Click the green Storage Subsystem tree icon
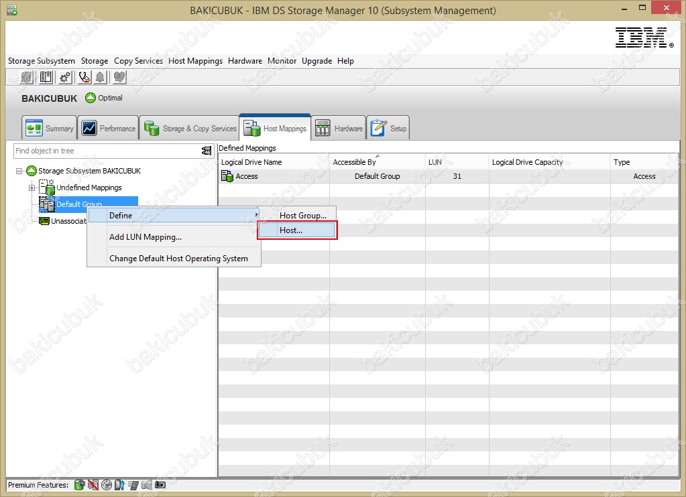The image size is (686, 497). point(32,171)
